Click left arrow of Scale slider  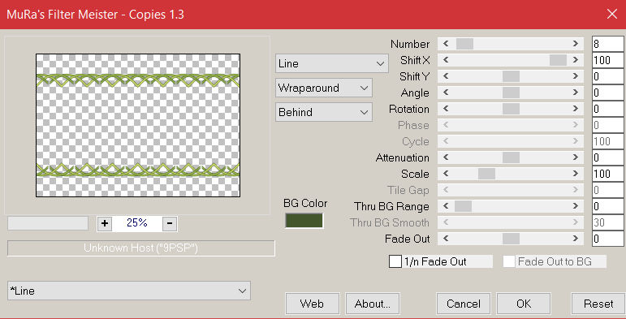(446, 174)
